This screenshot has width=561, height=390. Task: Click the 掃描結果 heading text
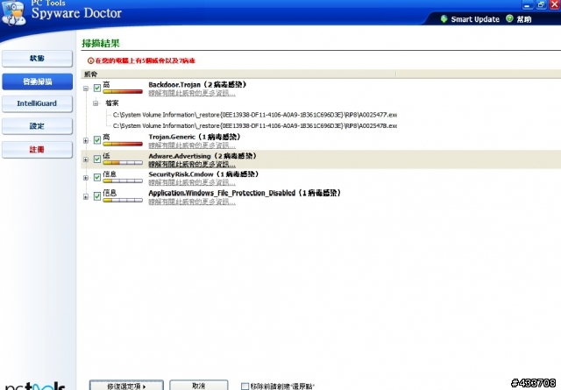click(101, 44)
